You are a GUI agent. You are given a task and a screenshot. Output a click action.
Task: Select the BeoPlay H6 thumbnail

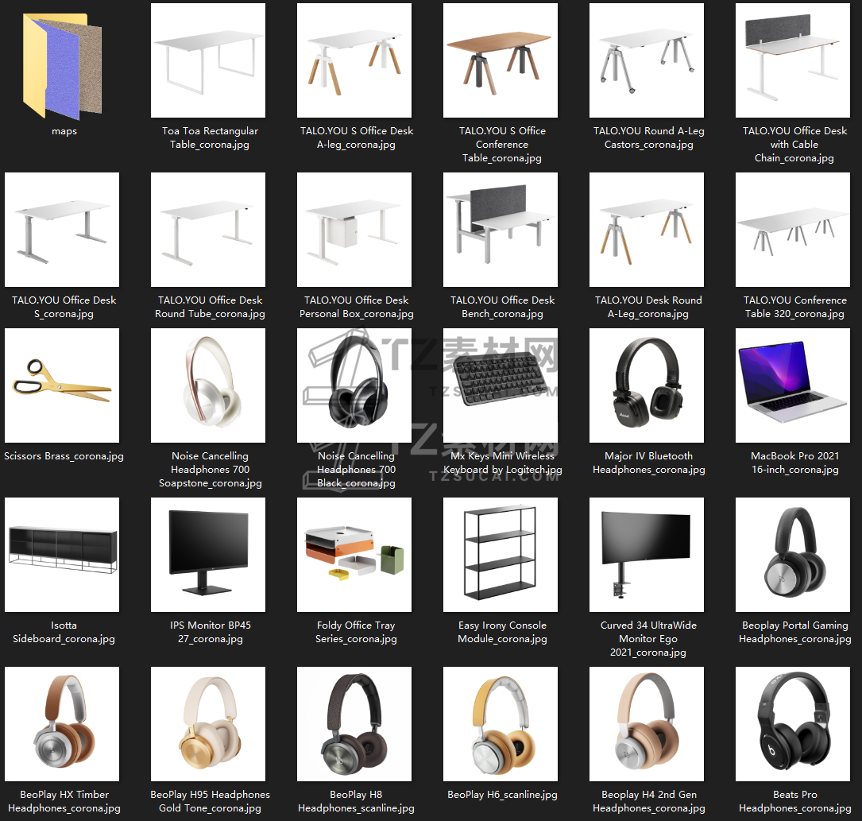pos(501,724)
